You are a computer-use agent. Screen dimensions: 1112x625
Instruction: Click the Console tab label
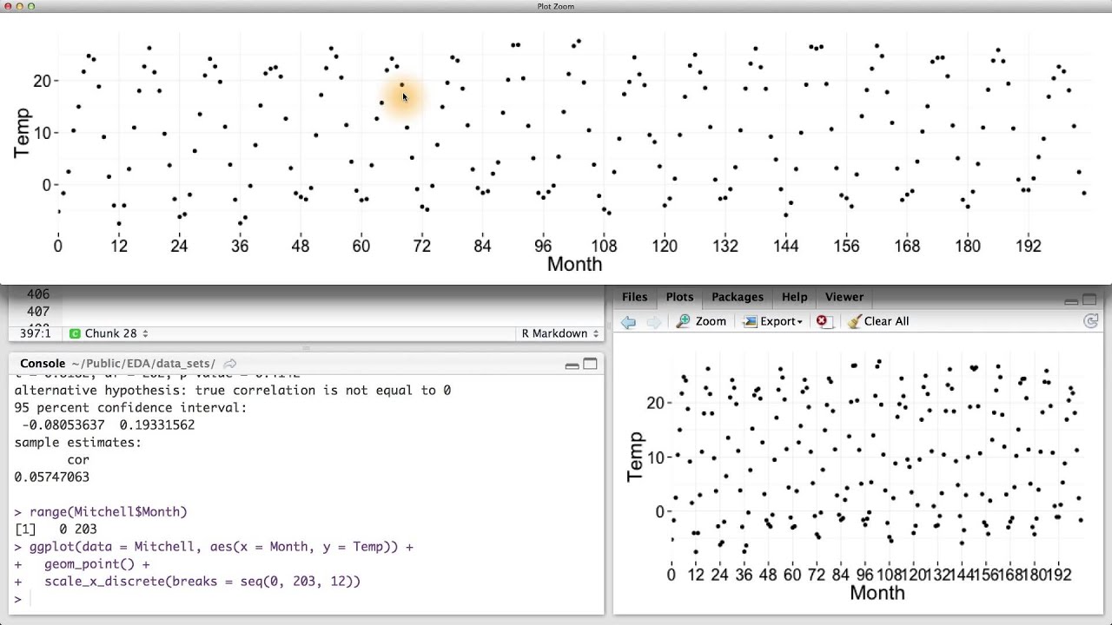(x=43, y=364)
